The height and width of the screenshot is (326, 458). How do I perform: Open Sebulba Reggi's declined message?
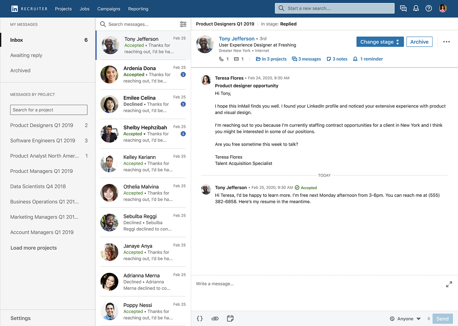point(143,223)
